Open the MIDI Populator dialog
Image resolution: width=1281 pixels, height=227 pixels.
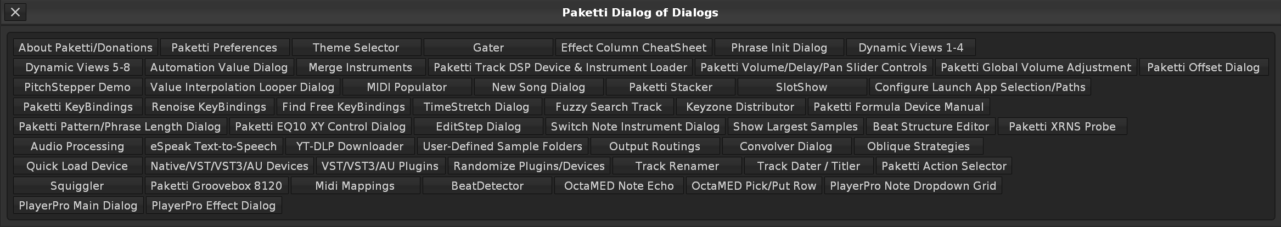pyautogui.click(x=407, y=87)
